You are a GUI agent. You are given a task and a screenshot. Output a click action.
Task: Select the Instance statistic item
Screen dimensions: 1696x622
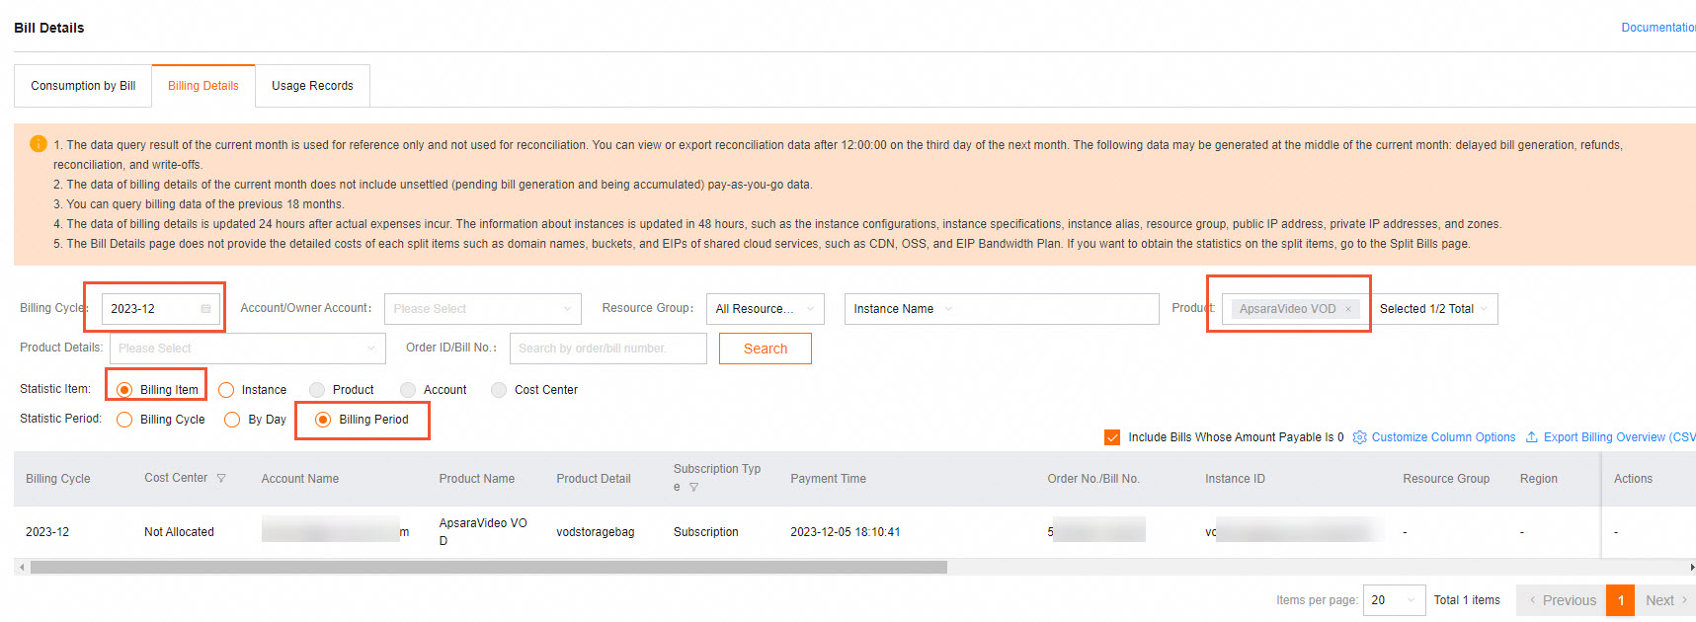(226, 390)
